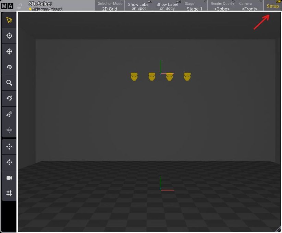Toggle the Setup button

[x=273, y=6]
